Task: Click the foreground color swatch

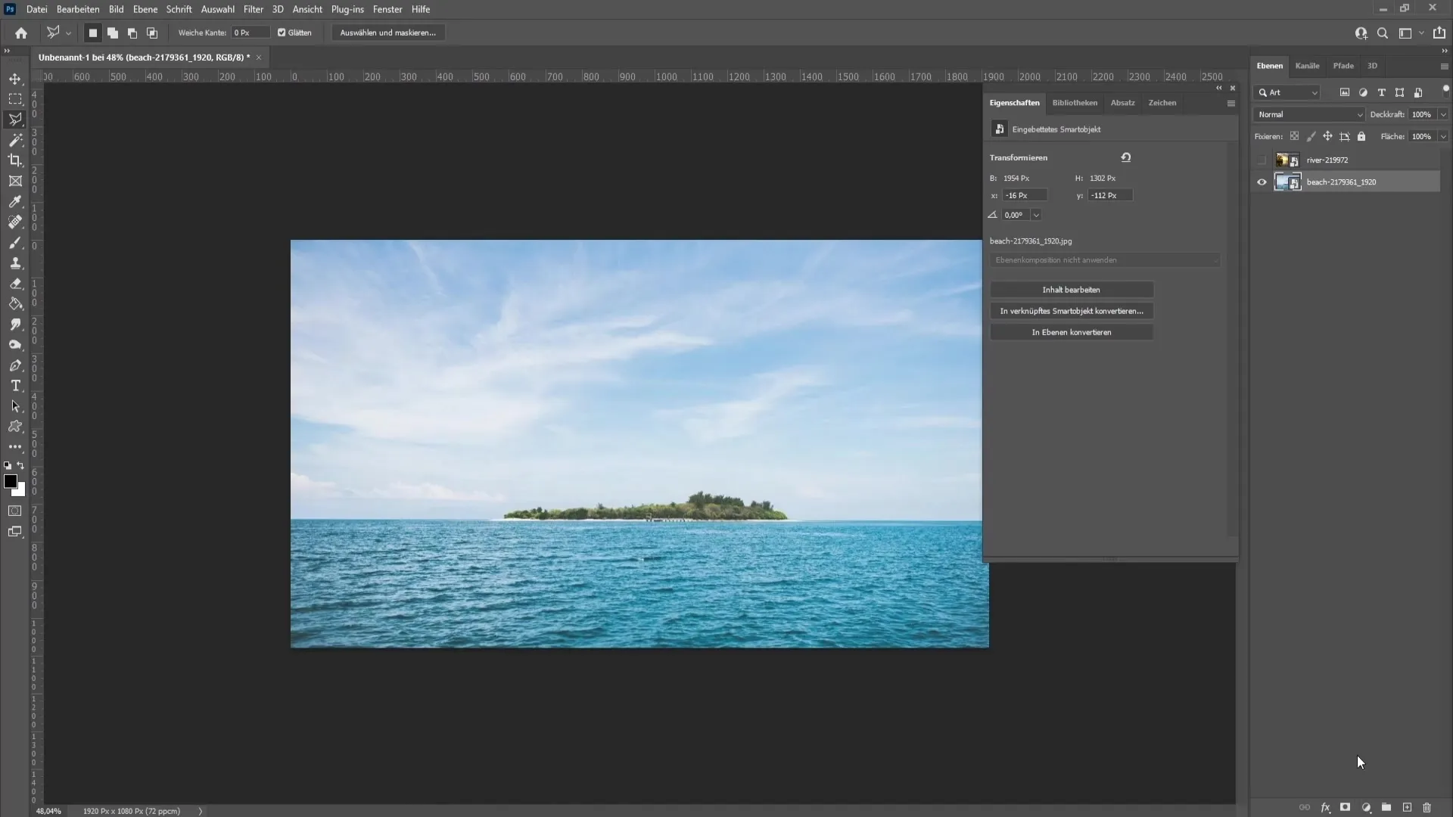Action: pyautogui.click(x=10, y=482)
